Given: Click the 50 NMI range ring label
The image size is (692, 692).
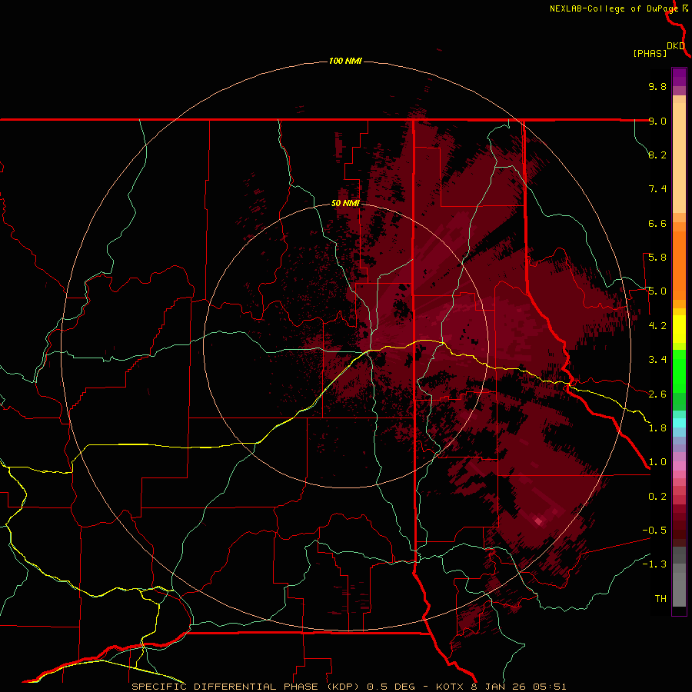Looking at the screenshot, I should pos(345,204).
